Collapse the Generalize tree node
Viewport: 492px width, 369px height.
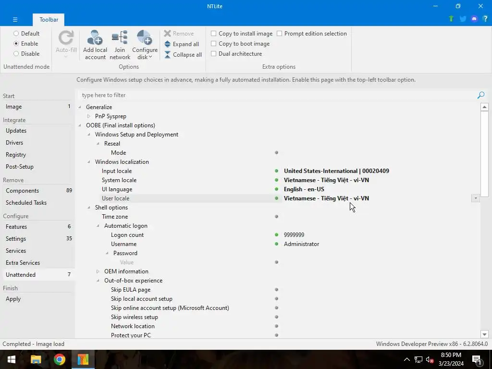tap(80, 107)
